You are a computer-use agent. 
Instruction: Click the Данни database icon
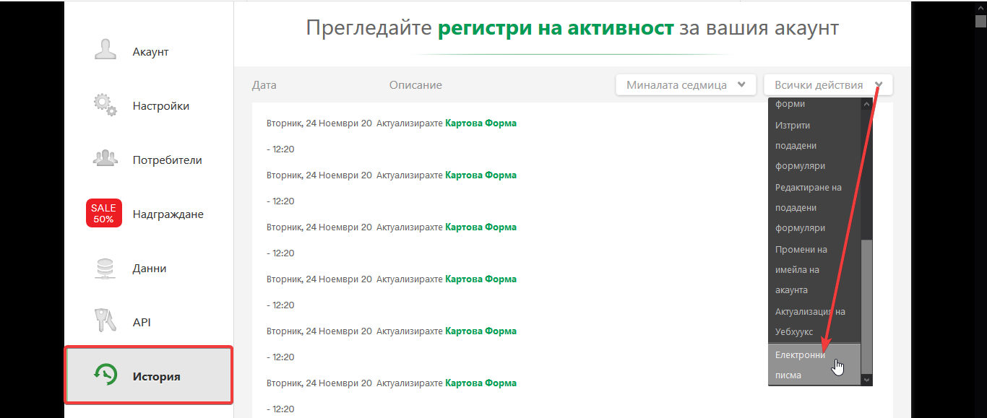(105, 268)
